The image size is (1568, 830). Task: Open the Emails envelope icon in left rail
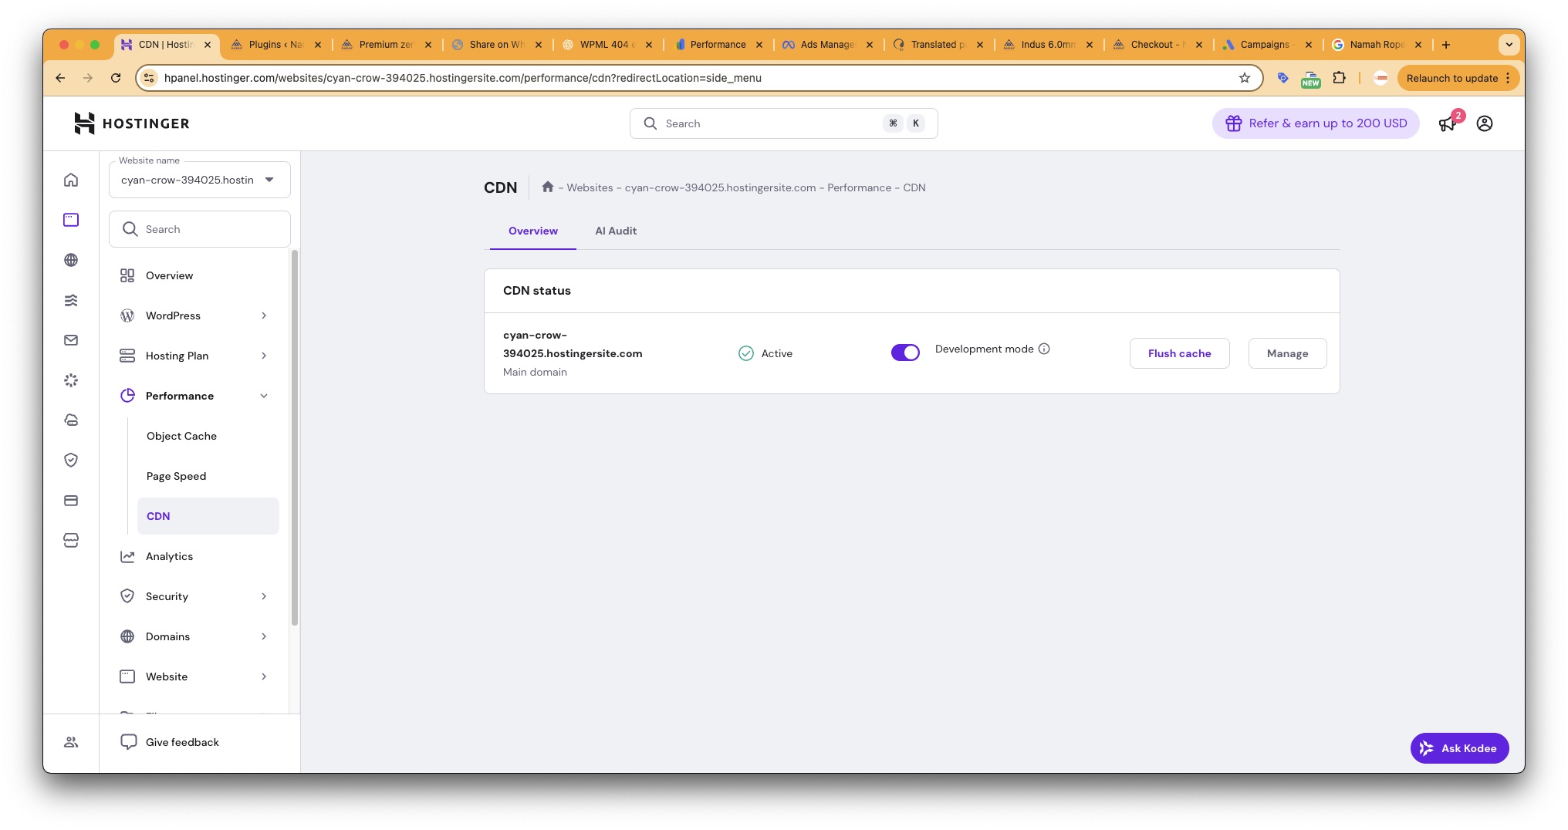point(71,340)
